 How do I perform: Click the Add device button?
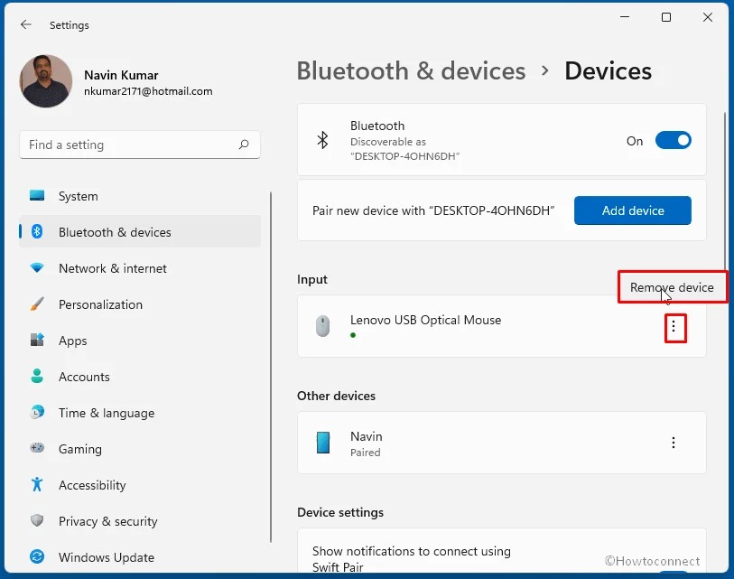(x=632, y=210)
